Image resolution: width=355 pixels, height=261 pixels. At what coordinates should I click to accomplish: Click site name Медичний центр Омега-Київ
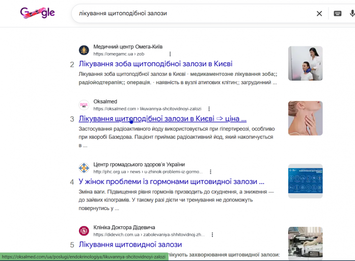point(128,47)
